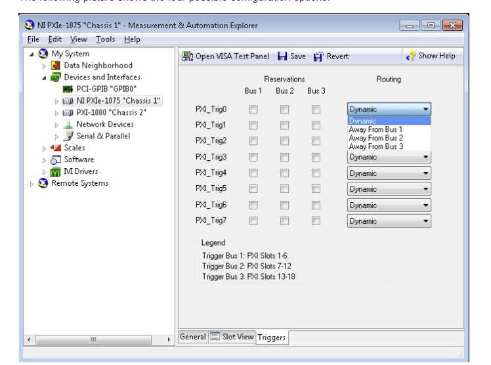Collapse the My System tree node
The height and width of the screenshot is (365, 491).
click(x=32, y=54)
